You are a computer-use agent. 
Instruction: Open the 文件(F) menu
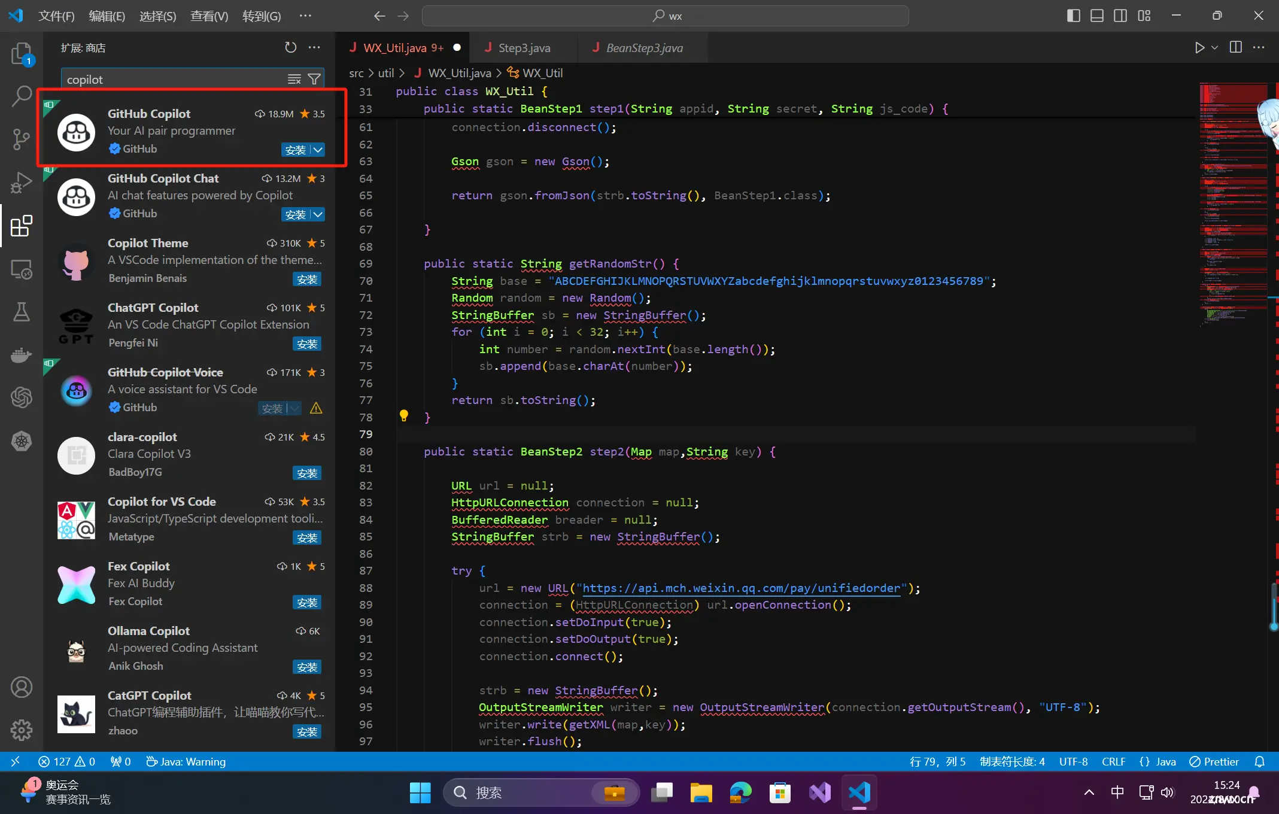(x=56, y=16)
